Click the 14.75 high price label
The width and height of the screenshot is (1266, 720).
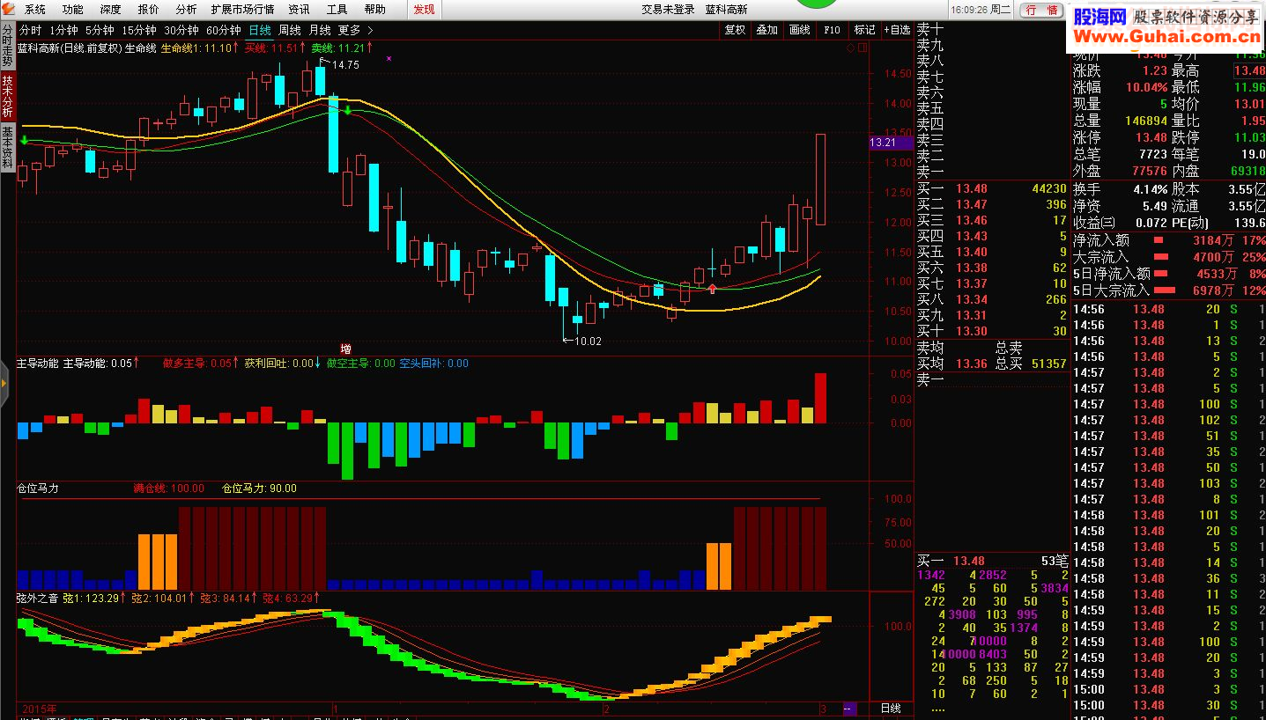345,65
